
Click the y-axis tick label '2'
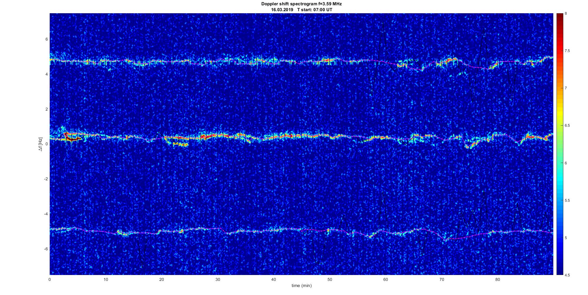tap(46, 109)
